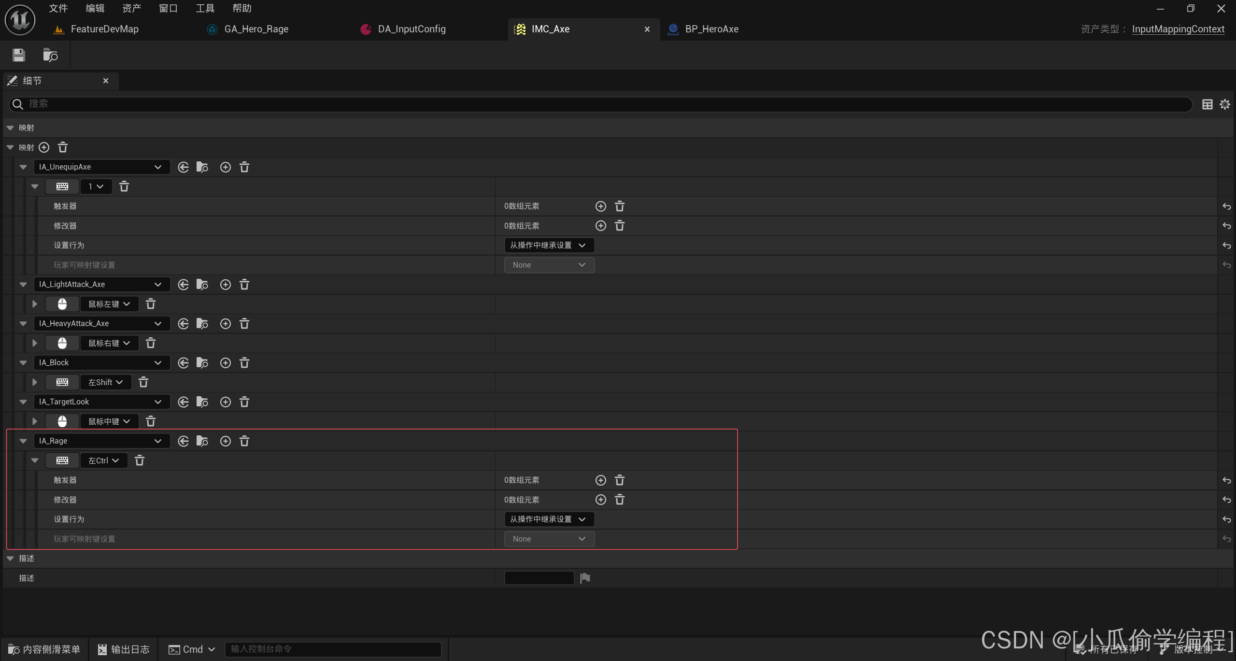Viewport: 1236px width, 661px height.
Task: Click mouse key selector icon for 鼠标左键
Action: pos(62,304)
